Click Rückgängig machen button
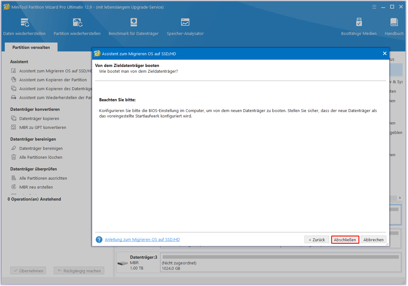Viewport: 408px width, 286px height. point(79,271)
